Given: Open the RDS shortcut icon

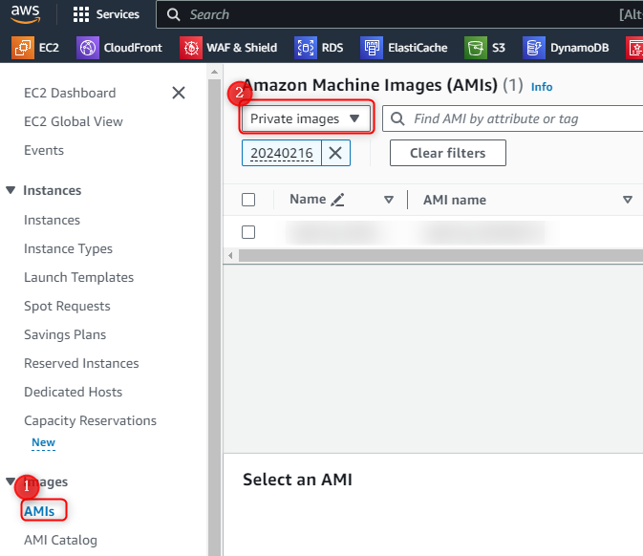Looking at the screenshot, I should coord(306,48).
